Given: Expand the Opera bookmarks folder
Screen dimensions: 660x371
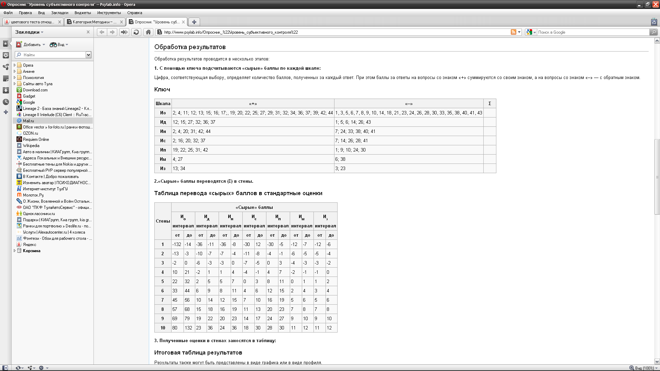Looking at the screenshot, I should point(14,65).
